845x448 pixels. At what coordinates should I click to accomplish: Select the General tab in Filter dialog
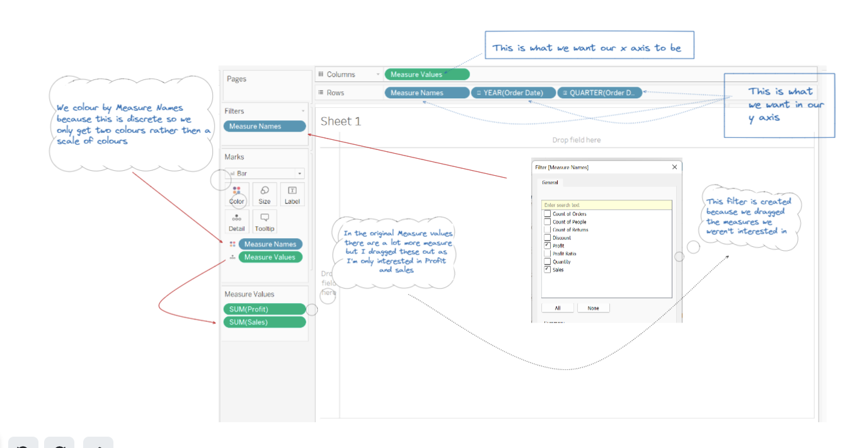point(550,182)
